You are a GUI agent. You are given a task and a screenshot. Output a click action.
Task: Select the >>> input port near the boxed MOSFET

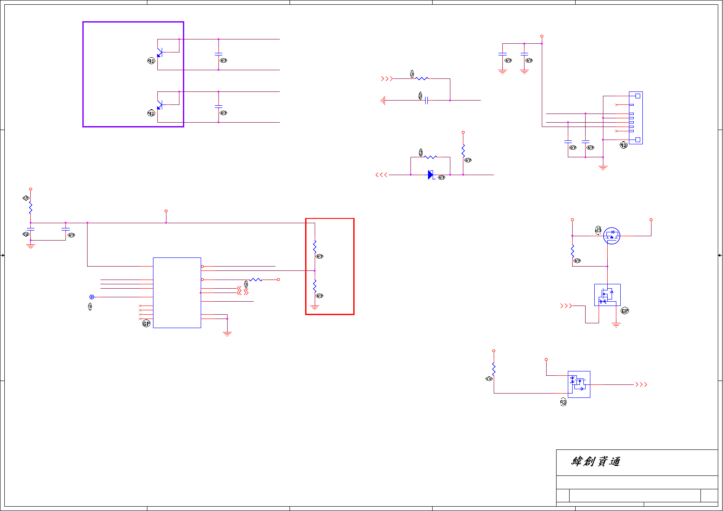pos(566,306)
